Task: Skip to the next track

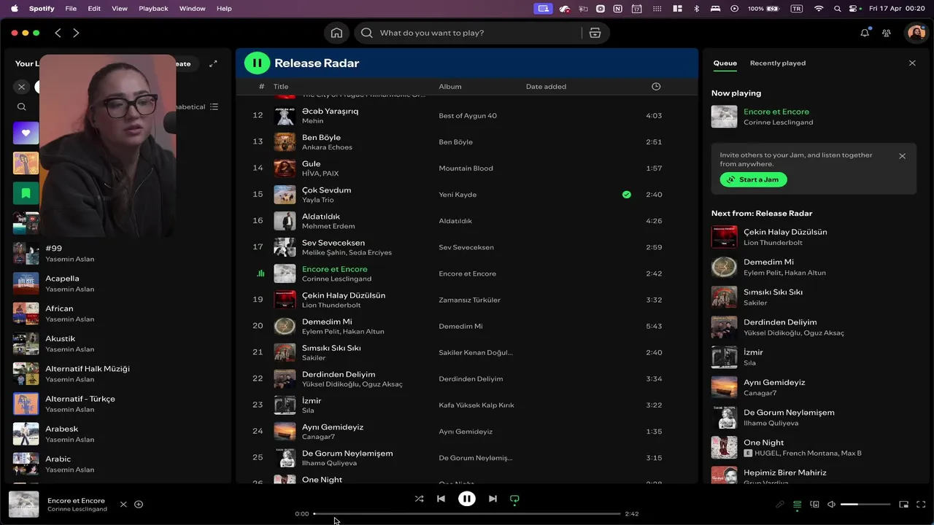Action: click(493, 499)
